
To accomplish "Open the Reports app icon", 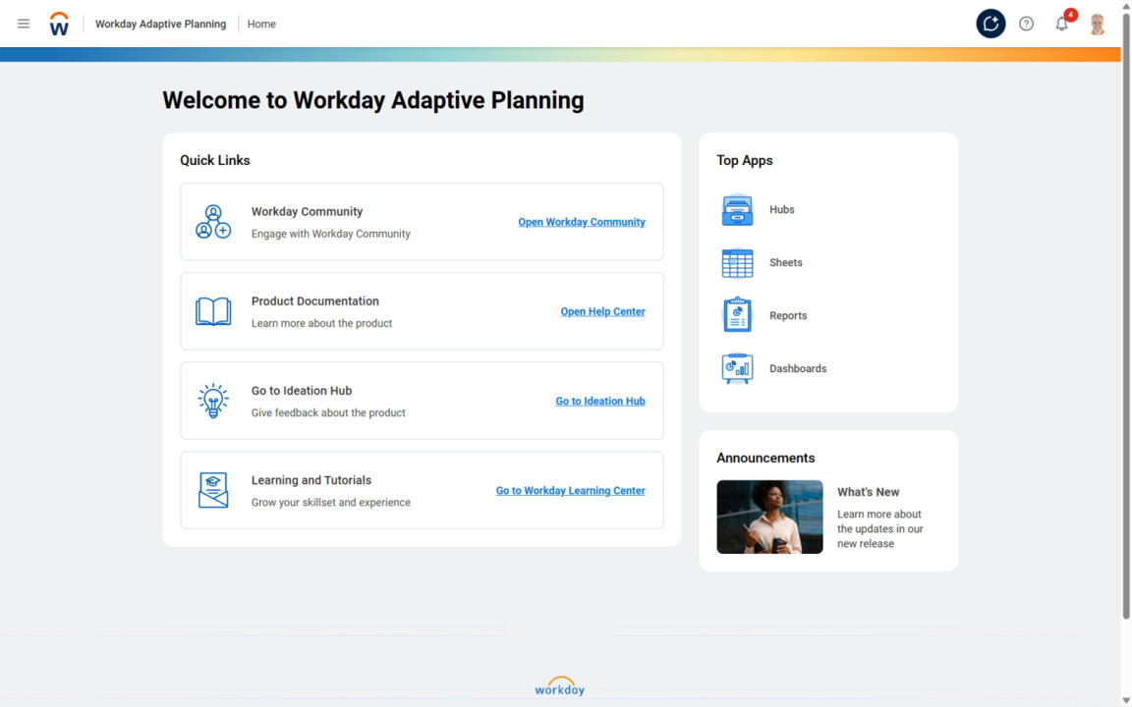I will [737, 316].
